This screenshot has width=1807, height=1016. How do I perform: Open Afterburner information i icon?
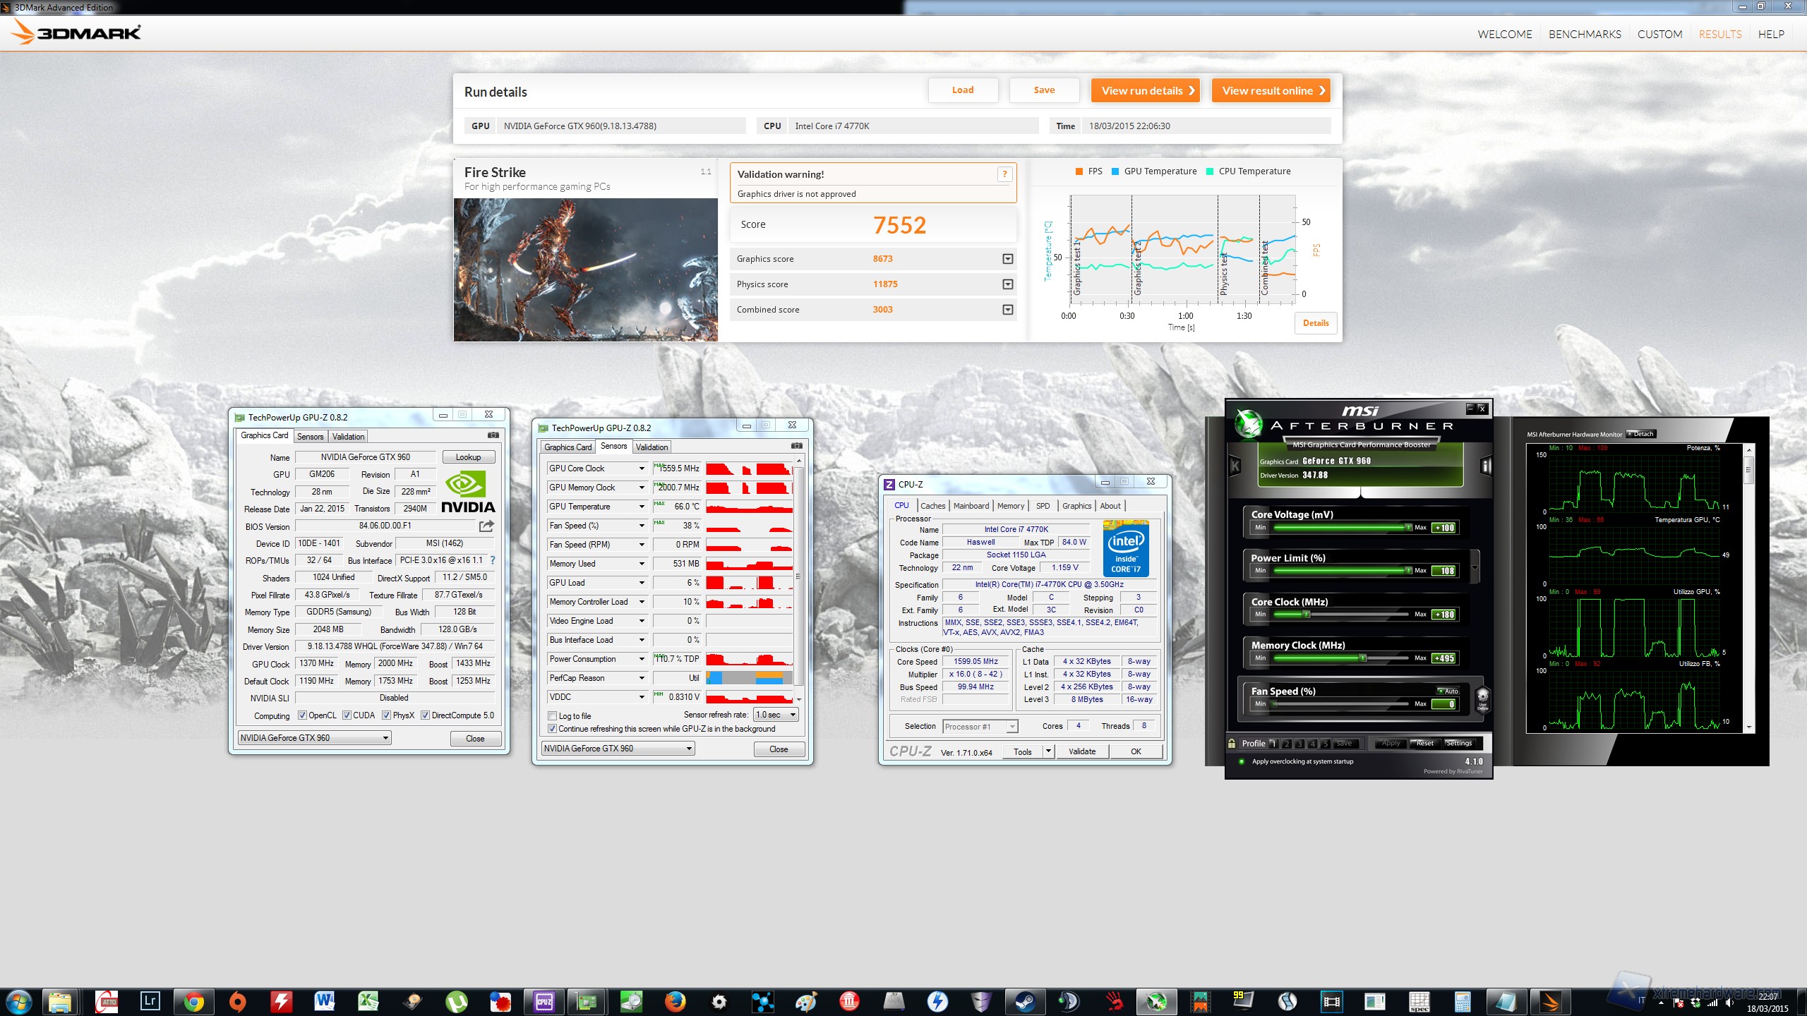1486,466
